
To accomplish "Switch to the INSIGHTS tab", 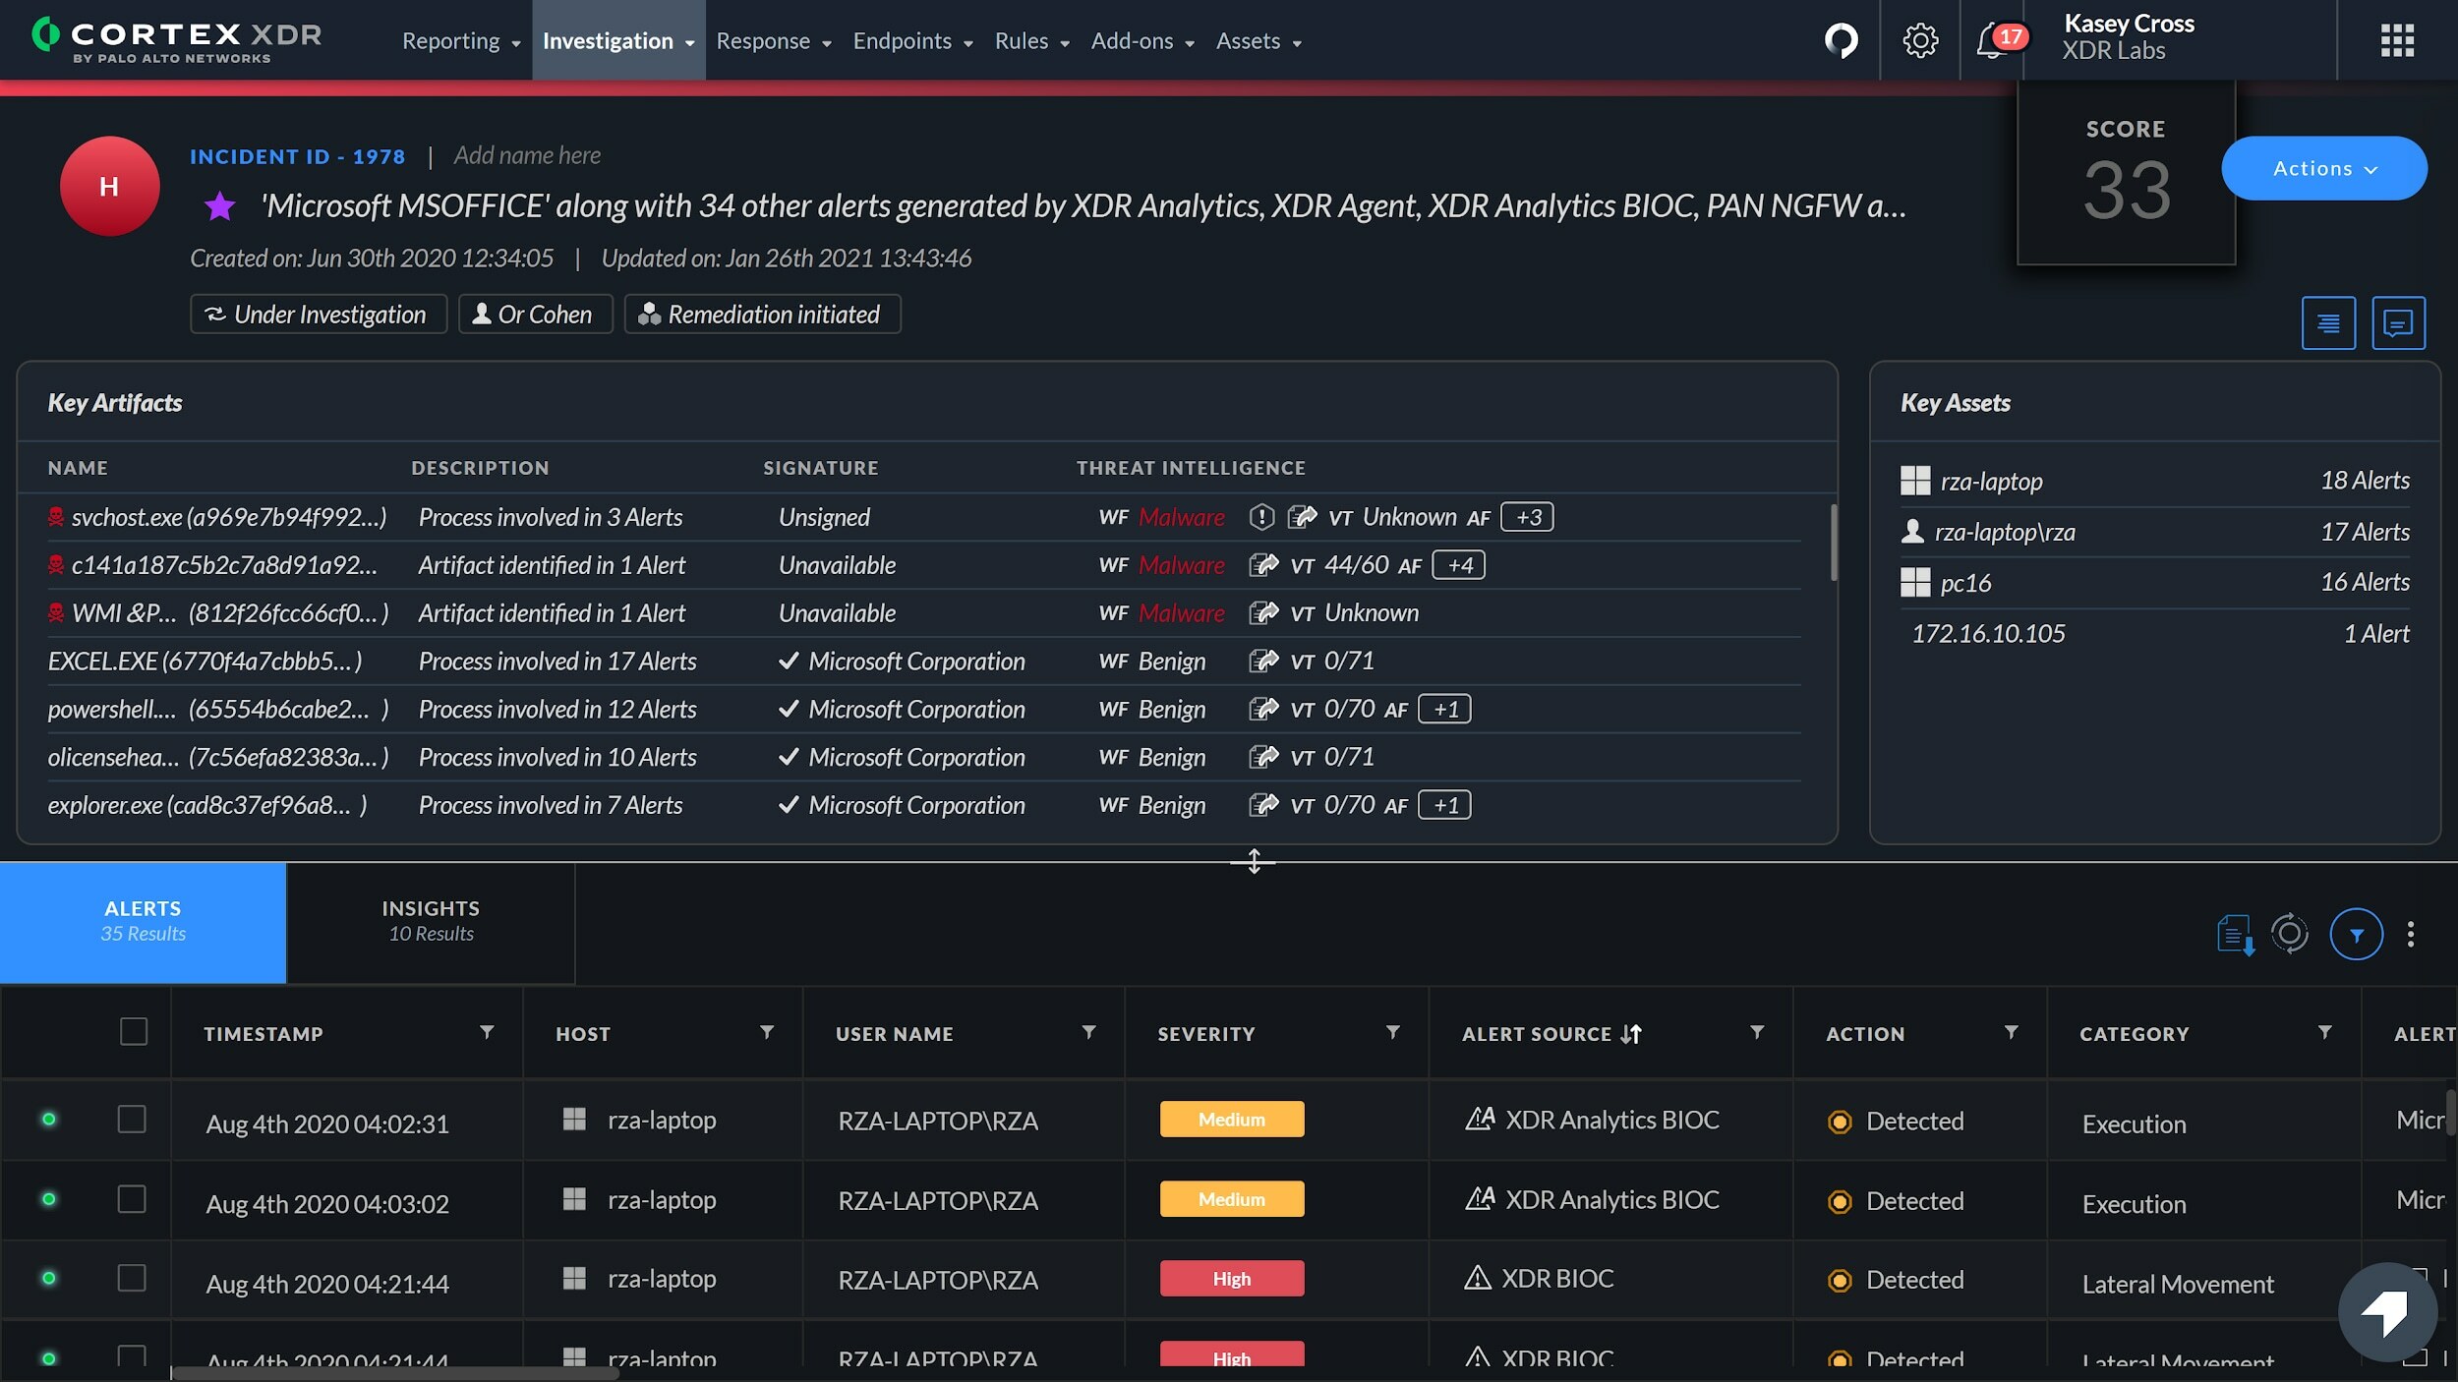I will [430, 921].
